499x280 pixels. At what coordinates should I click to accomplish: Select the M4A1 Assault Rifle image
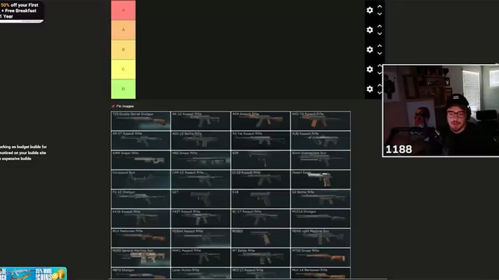pos(200,258)
